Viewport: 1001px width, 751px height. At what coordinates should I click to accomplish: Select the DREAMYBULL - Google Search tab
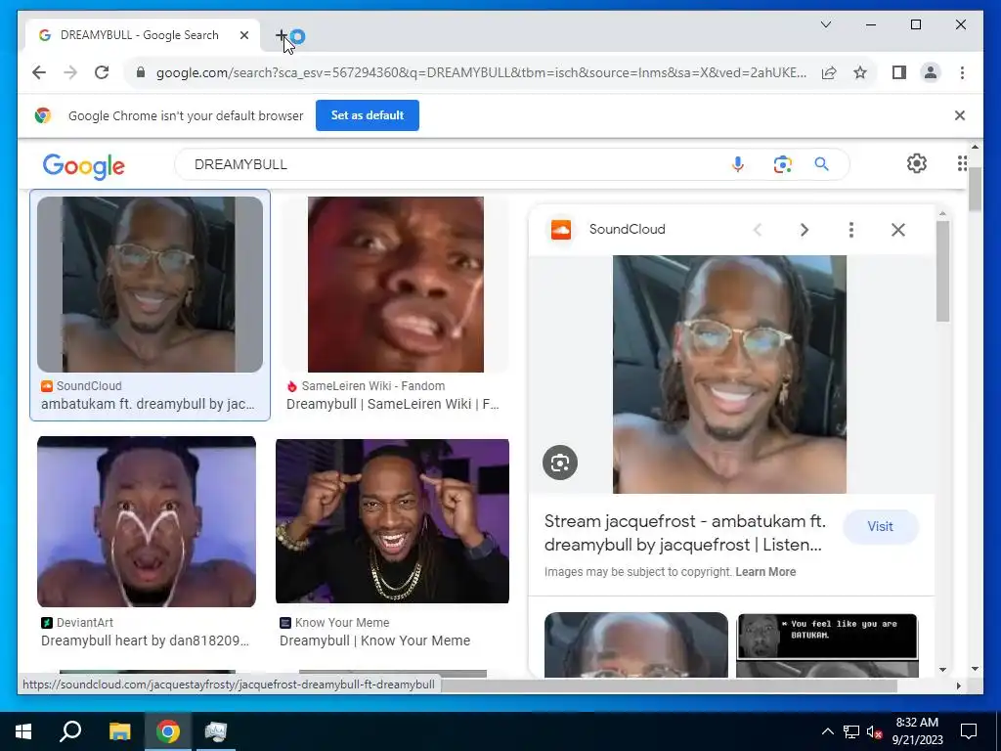coord(142,36)
